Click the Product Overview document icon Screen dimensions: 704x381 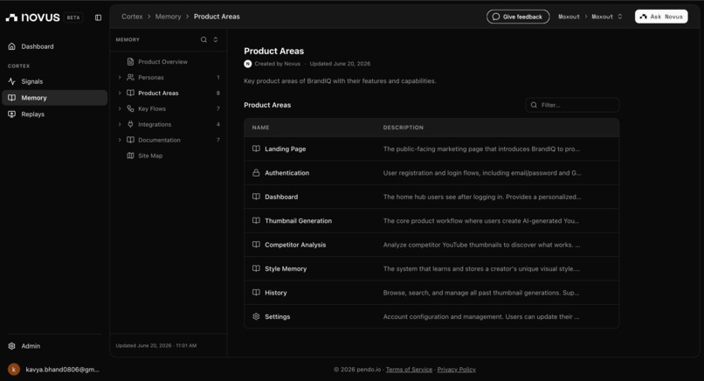130,61
